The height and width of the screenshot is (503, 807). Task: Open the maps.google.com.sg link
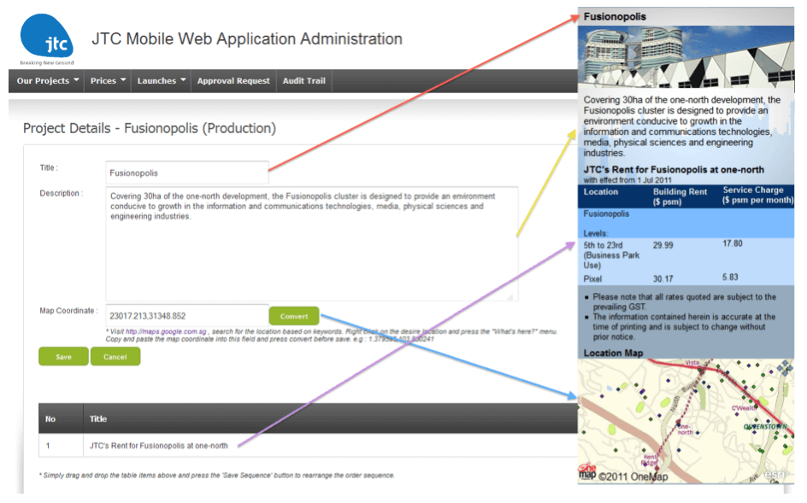166,331
